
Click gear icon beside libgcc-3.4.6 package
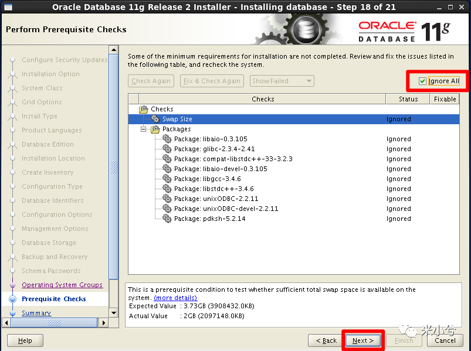click(167, 179)
